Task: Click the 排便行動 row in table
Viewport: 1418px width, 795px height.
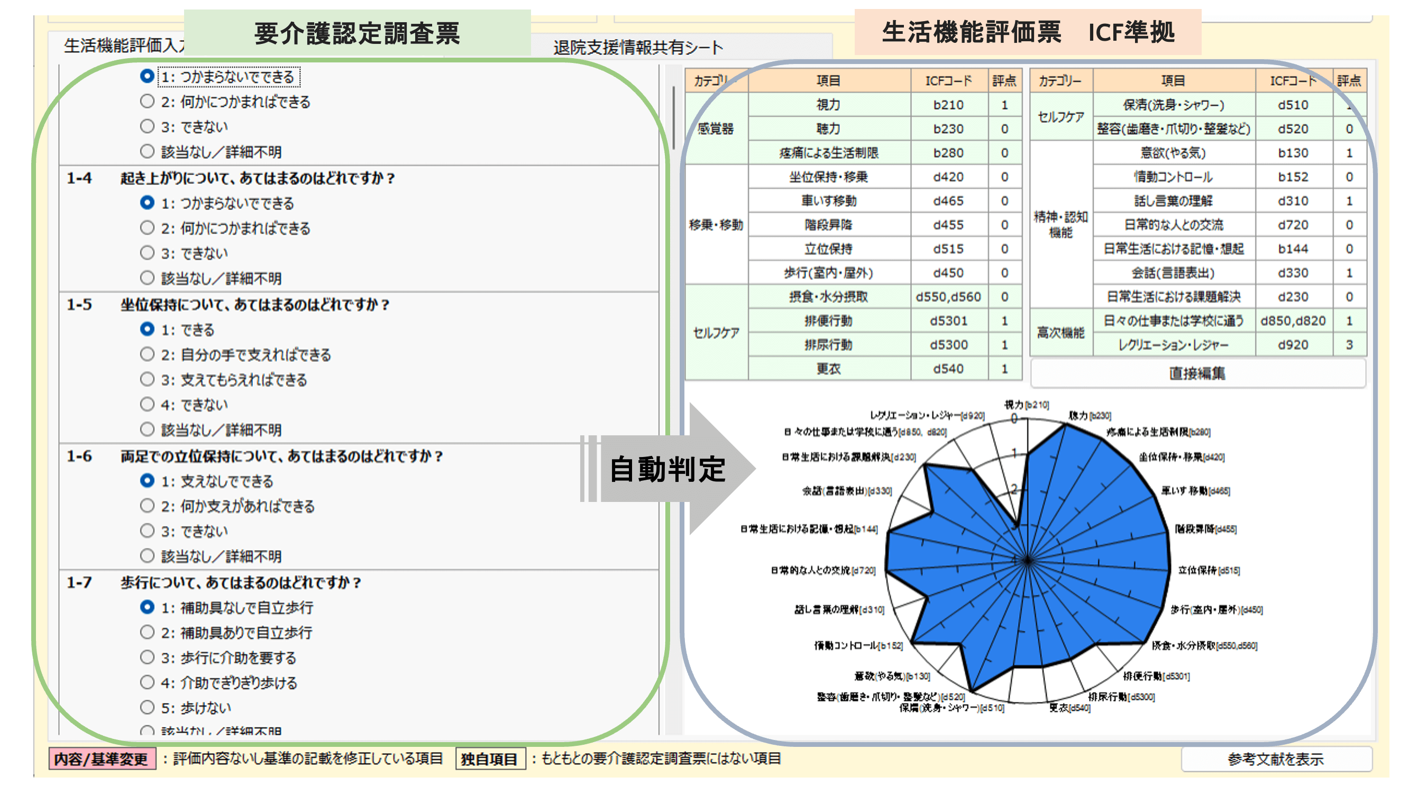Action: point(828,321)
